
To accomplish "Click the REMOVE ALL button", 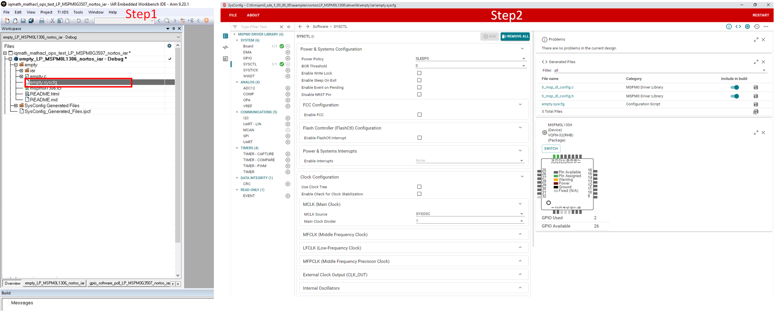I will pos(515,36).
